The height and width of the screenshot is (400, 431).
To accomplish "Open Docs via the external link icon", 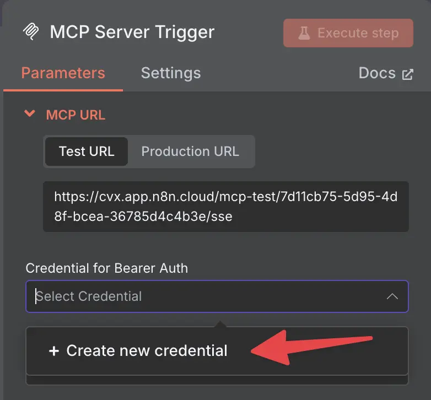I will click(x=407, y=74).
